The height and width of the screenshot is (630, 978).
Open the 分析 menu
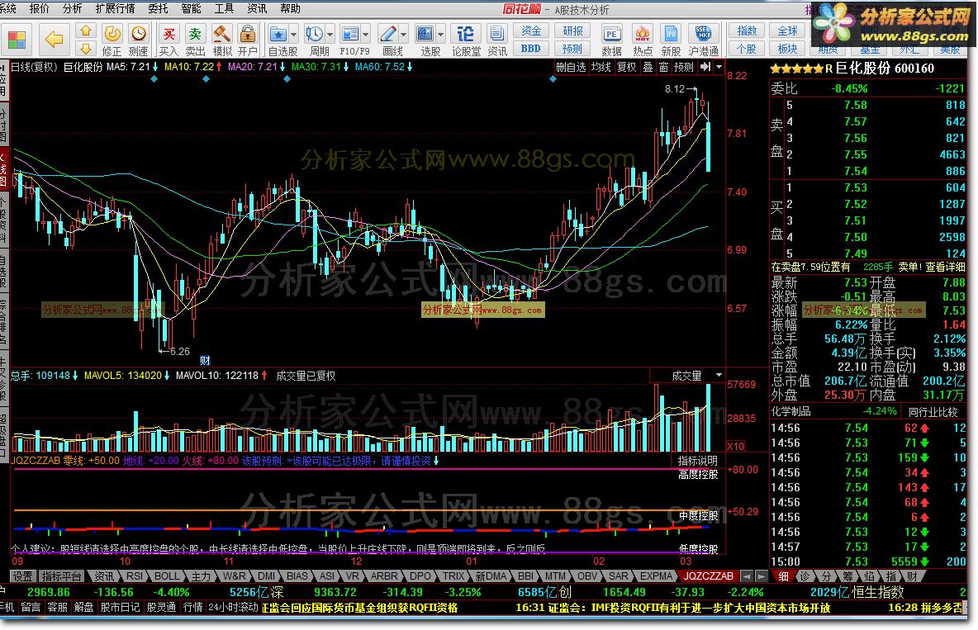73,9
